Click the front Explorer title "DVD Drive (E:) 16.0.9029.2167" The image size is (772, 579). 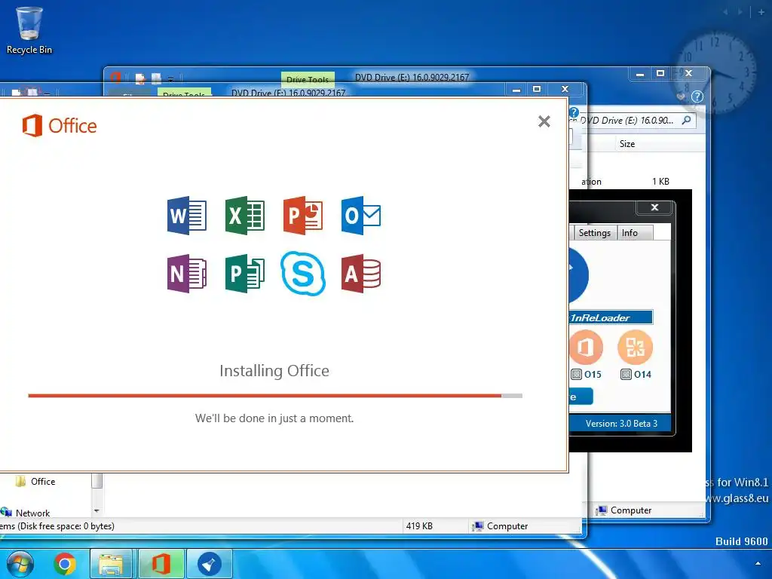(x=288, y=93)
